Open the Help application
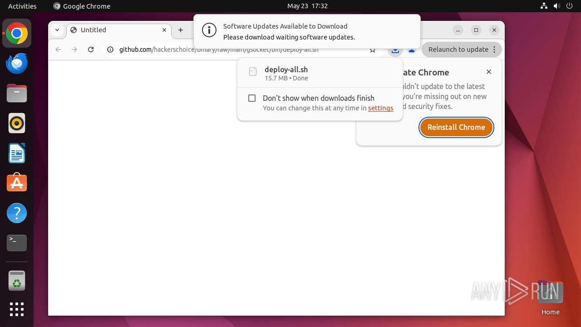581x327 pixels. 17,213
